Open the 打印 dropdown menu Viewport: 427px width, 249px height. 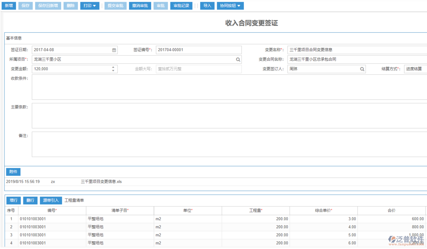(x=90, y=5)
